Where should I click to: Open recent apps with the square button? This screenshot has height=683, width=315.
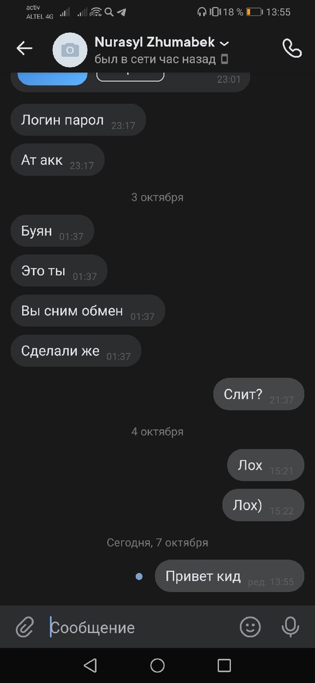coord(224,665)
